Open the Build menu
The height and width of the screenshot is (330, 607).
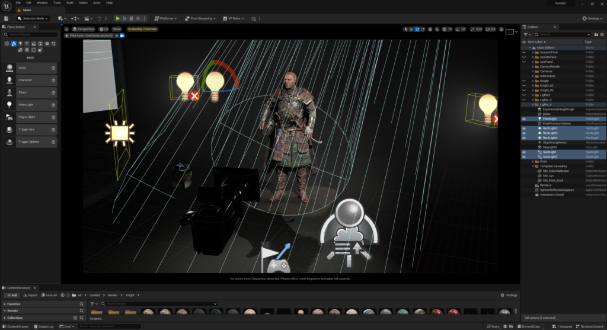click(70, 3)
